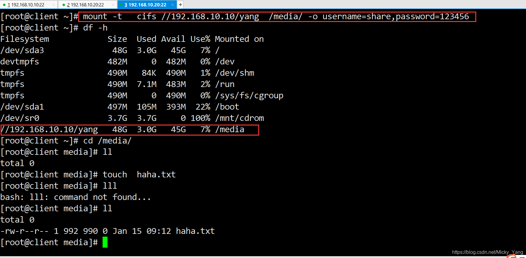Click the '/dev/sr0' filesystem entry
The width and height of the screenshot is (526, 258).
click(x=20, y=118)
